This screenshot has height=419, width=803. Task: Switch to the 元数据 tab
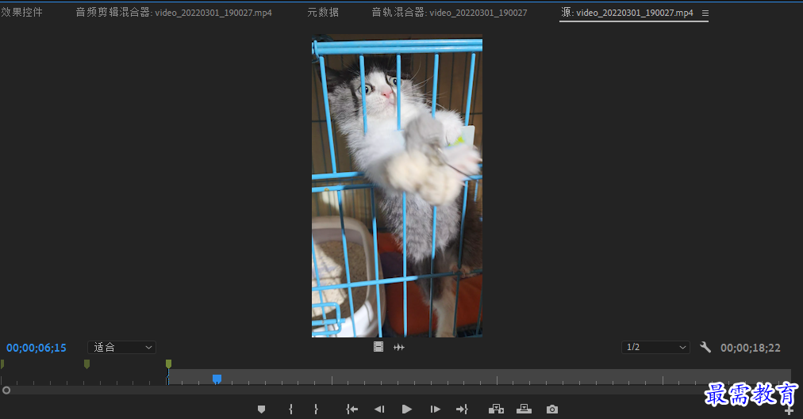tap(323, 12)
